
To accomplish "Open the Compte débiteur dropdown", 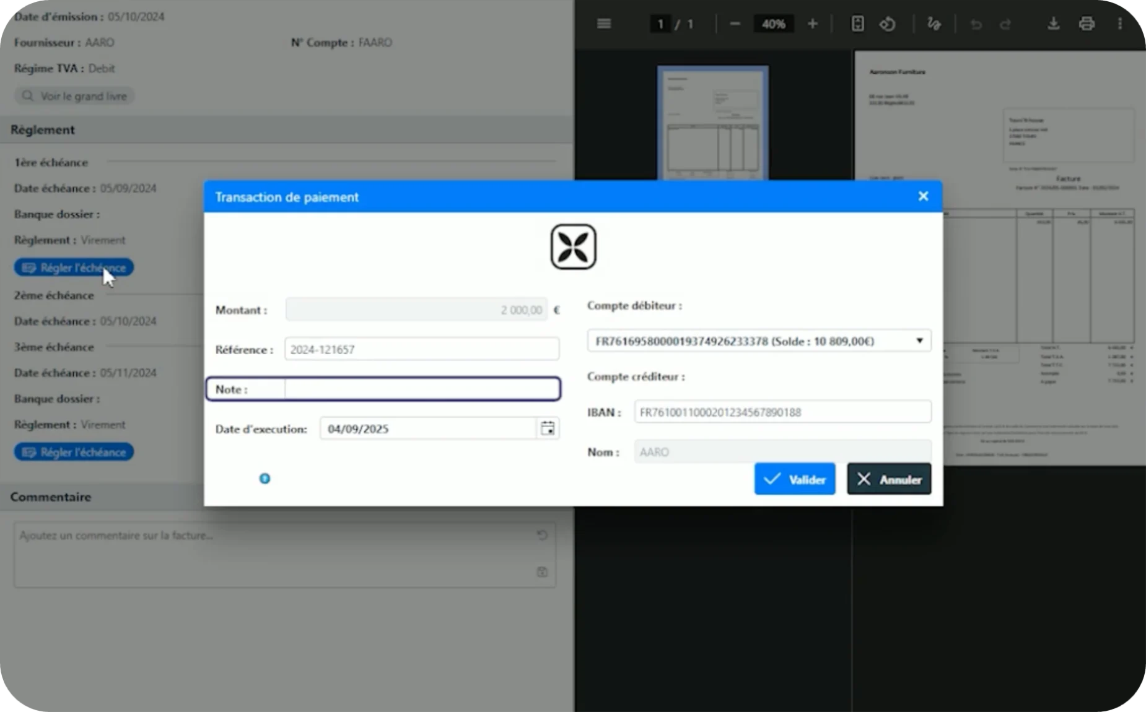I will (x=759, y=341).
